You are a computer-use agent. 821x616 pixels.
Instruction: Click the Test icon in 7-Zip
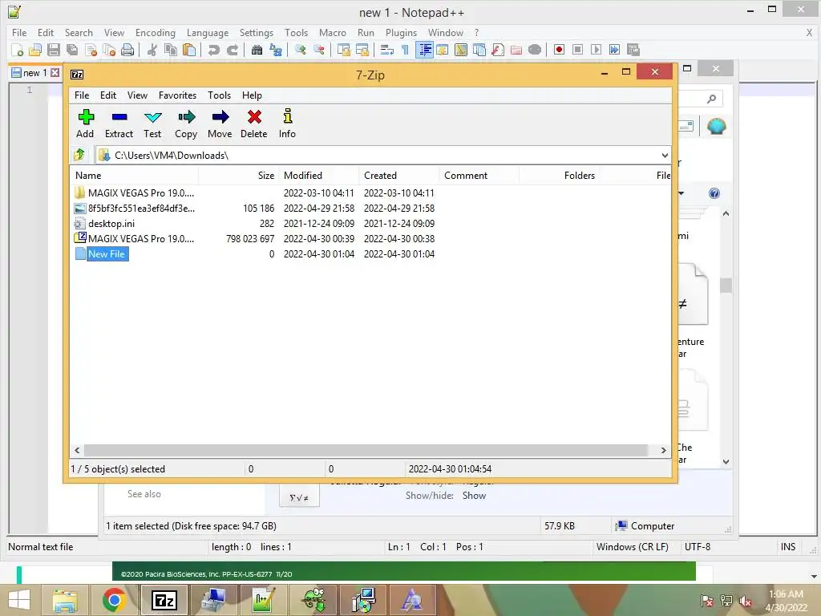click(152, 117)
